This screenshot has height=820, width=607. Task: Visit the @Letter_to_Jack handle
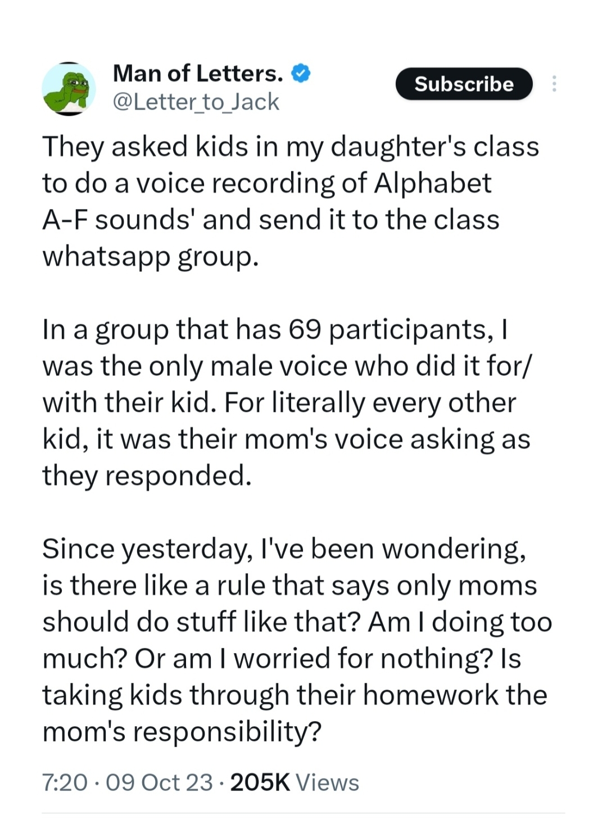[x=196, y=102]
